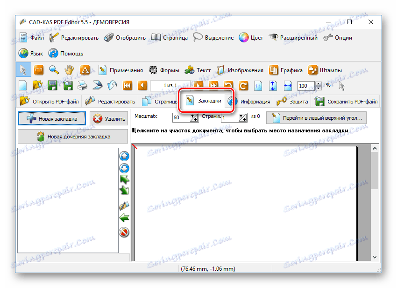Switch to Сохранить PDF-файл tab
The width and height of the screenshot is (397, 288).
347,102
